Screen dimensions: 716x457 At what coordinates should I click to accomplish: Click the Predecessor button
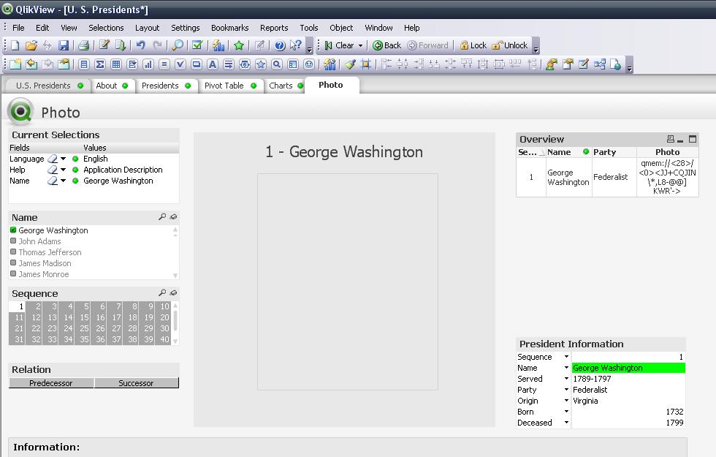tap(51, 383)
